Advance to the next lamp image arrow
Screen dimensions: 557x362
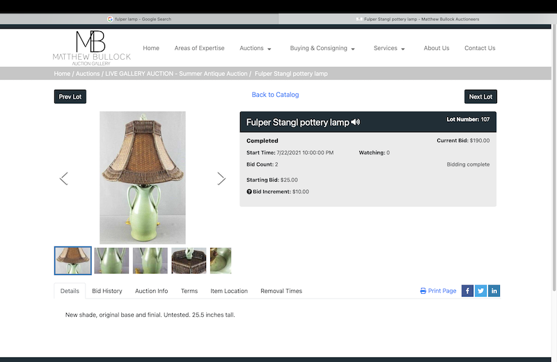click(221, 178)
